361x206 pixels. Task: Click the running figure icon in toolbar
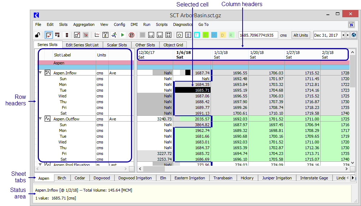(114, 35)
